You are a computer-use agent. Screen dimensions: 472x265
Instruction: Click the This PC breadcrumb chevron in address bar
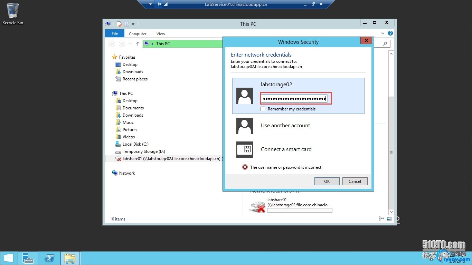152,44
